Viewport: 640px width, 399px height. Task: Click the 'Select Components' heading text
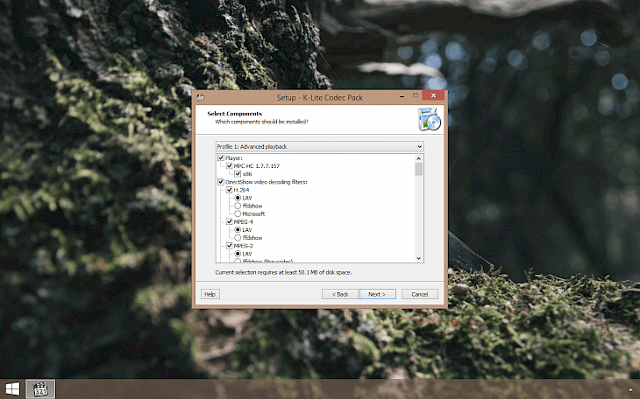(x=235, y=114)
